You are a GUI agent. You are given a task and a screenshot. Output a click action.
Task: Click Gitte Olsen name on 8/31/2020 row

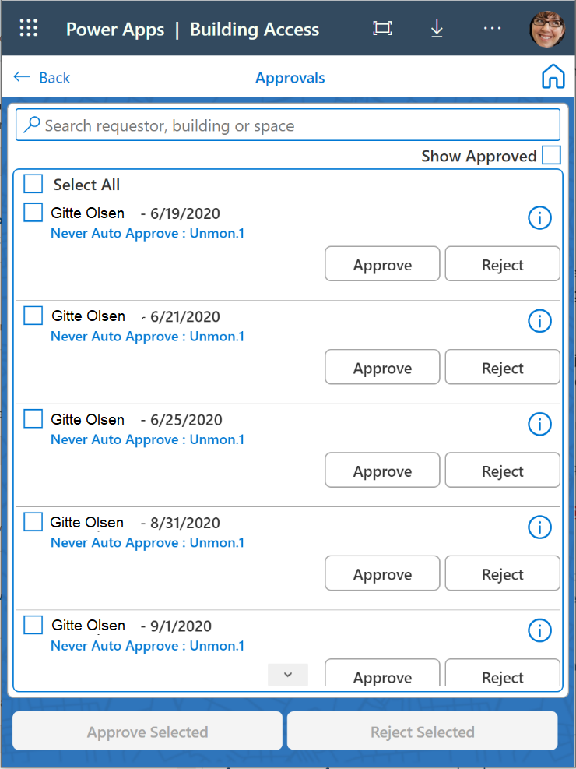coord(86,522)
